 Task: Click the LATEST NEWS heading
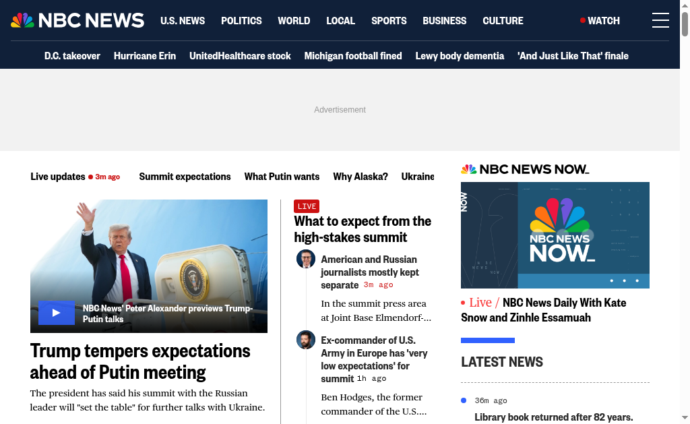(x=502, y=362)
